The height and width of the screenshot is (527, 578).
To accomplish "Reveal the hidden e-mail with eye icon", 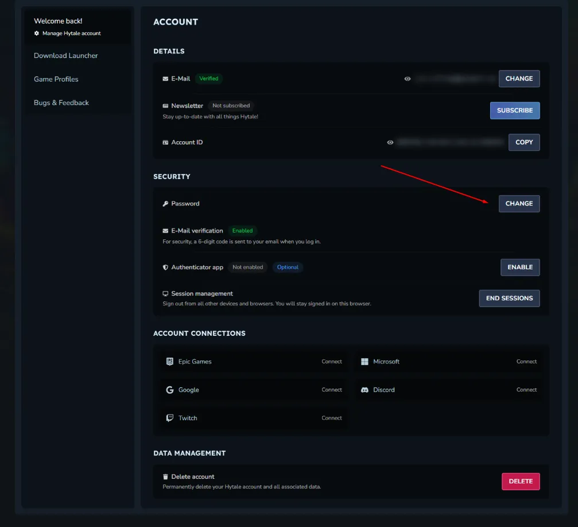I will [x=408, y=79].
